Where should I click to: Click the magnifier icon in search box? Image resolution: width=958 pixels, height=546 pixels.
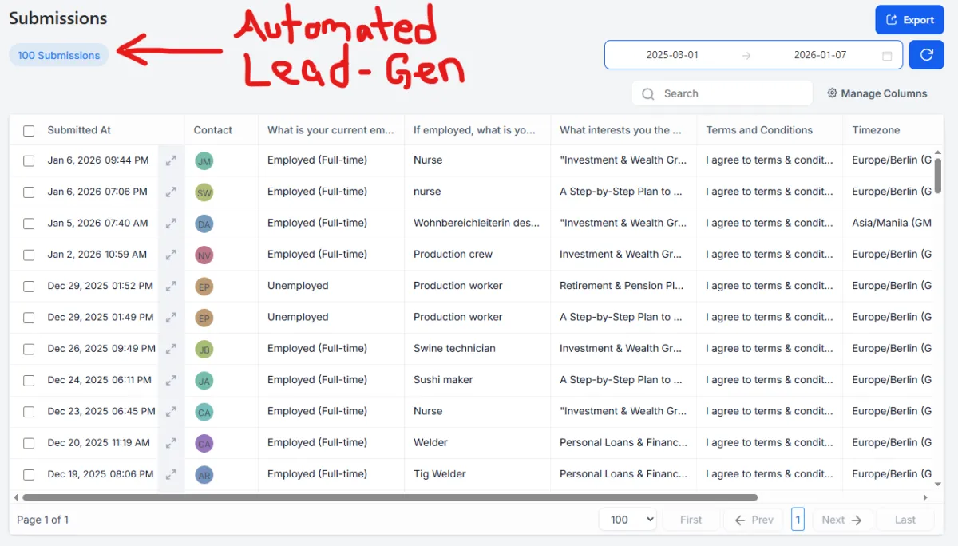(648, 93)
